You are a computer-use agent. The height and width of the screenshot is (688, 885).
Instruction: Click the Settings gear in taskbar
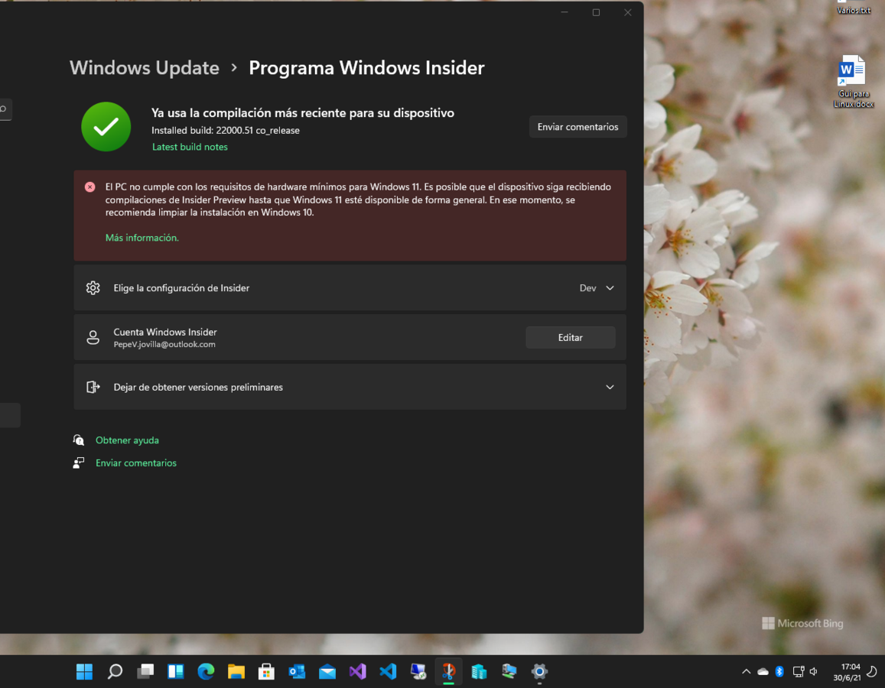[539, 671]
